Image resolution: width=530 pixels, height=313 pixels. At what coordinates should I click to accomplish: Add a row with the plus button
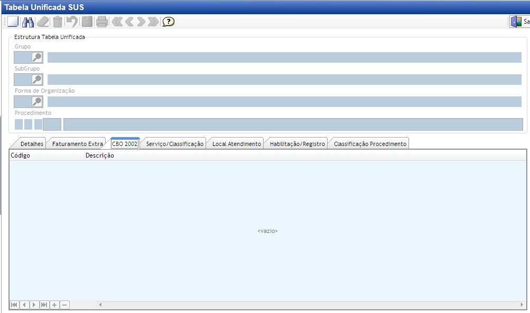(54, 305)
